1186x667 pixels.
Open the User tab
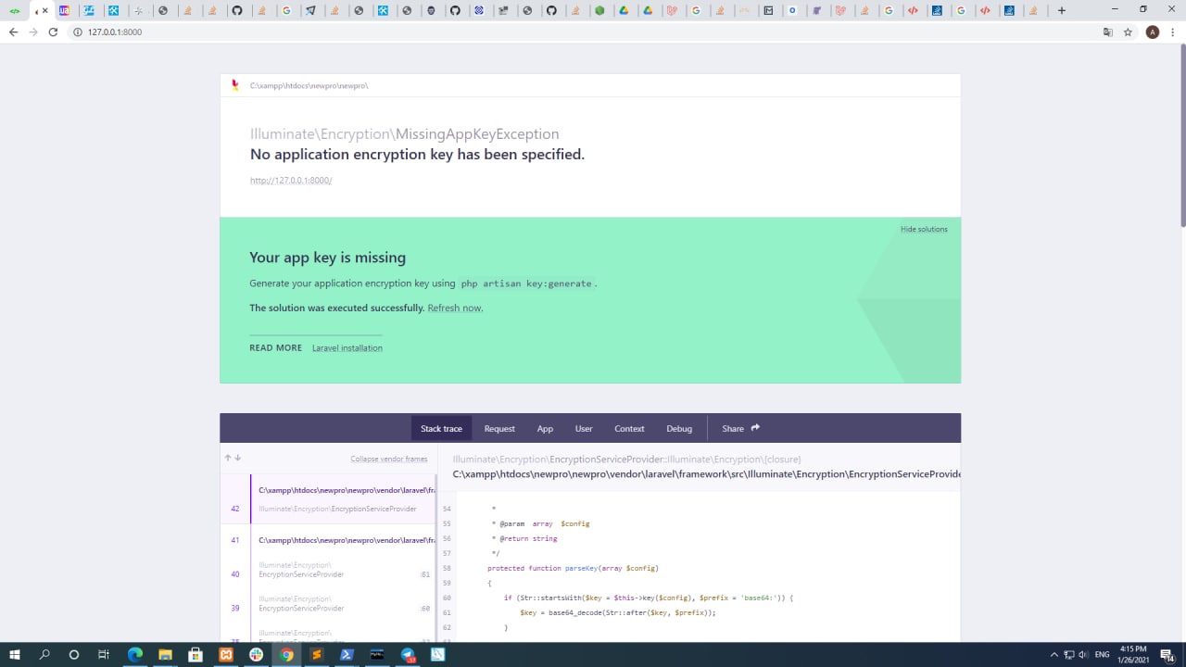coord(584,428)
